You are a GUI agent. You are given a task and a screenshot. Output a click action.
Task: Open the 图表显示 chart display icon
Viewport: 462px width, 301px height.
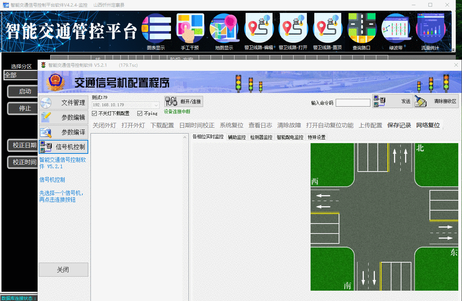click(x=156, y=29)
